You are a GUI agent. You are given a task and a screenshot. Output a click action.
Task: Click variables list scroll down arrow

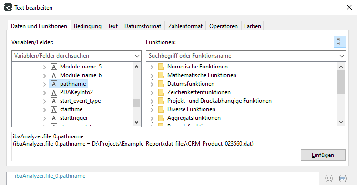[137, 122]
